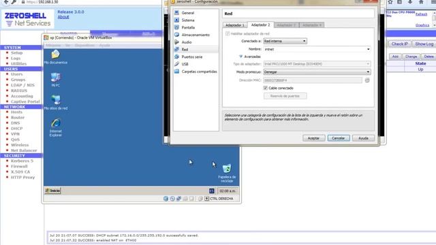Click Dirección MAC input field
436x245 pixels.
click(313, 80)
